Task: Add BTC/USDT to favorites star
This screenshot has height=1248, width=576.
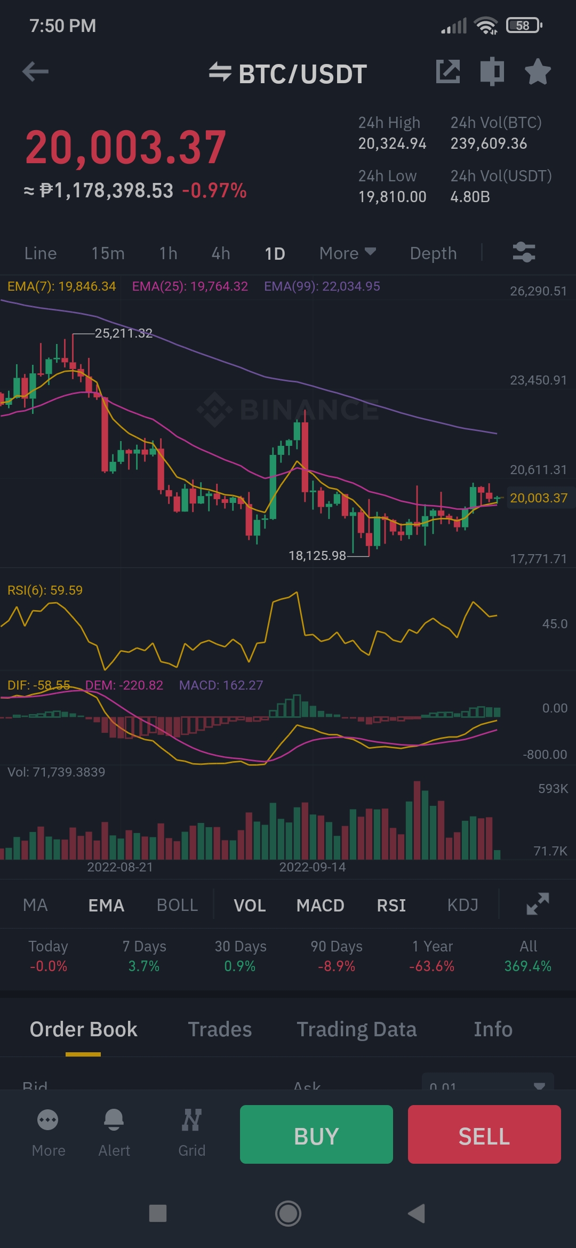Action: pyautogui.click(x=538, y=71)
